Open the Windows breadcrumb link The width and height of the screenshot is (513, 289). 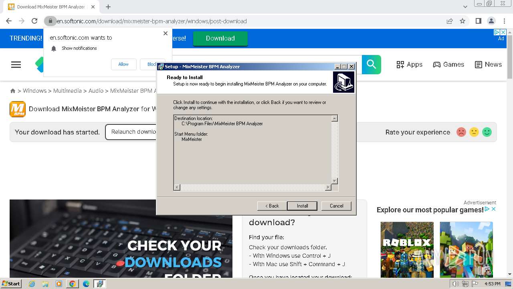click(34, 91)
